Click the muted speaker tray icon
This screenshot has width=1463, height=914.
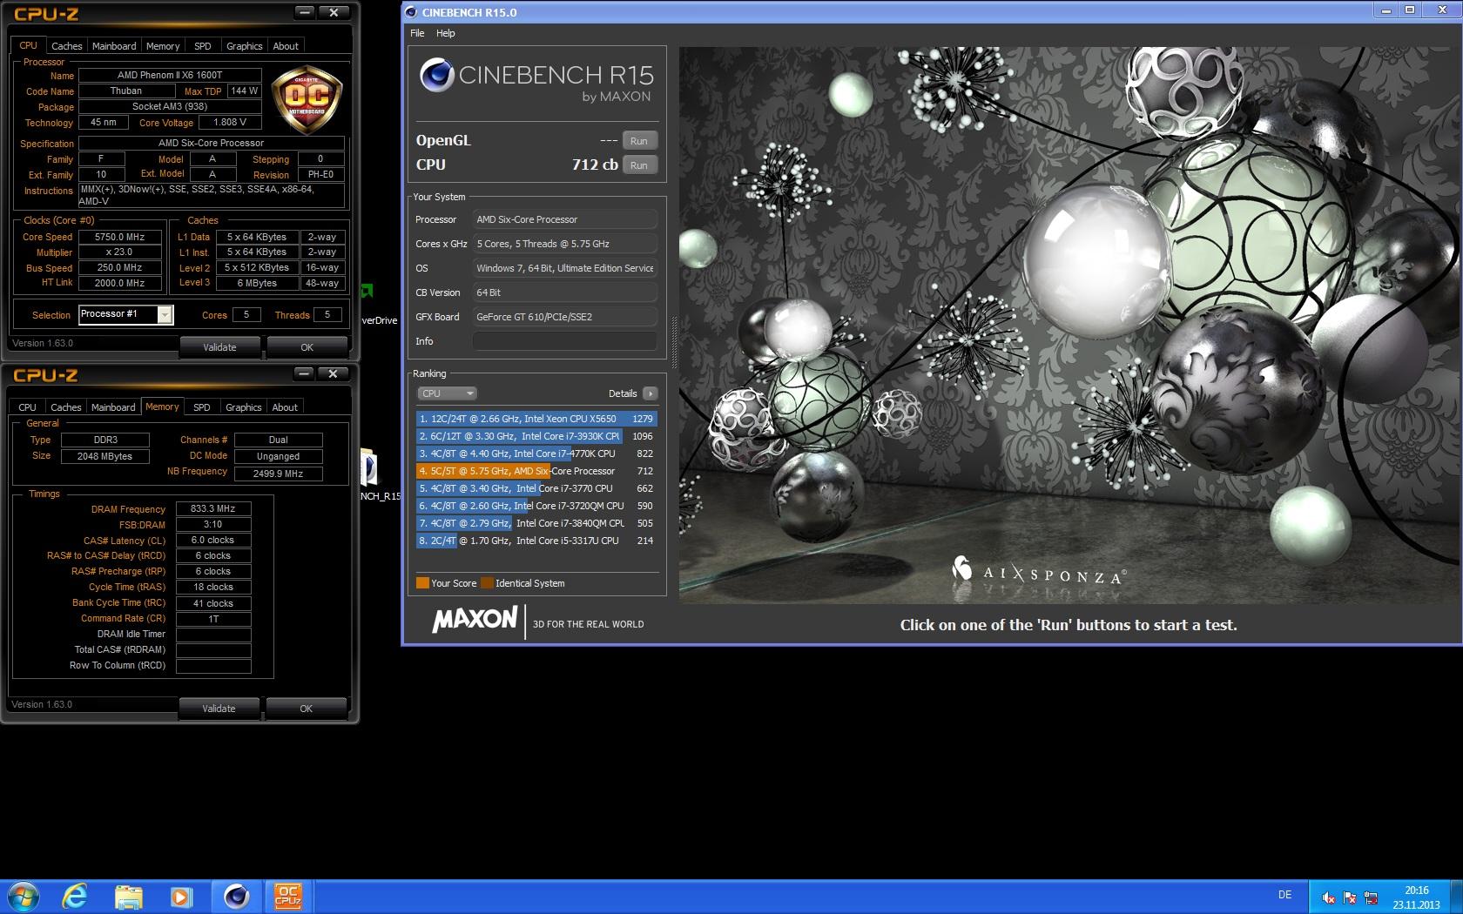coord(1328,897)
